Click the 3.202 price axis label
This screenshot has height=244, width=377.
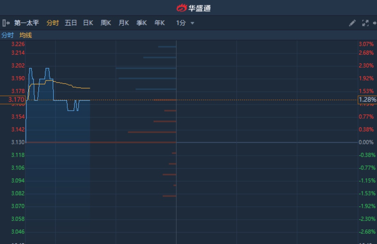pyautogui.click(x=18, y=65)
